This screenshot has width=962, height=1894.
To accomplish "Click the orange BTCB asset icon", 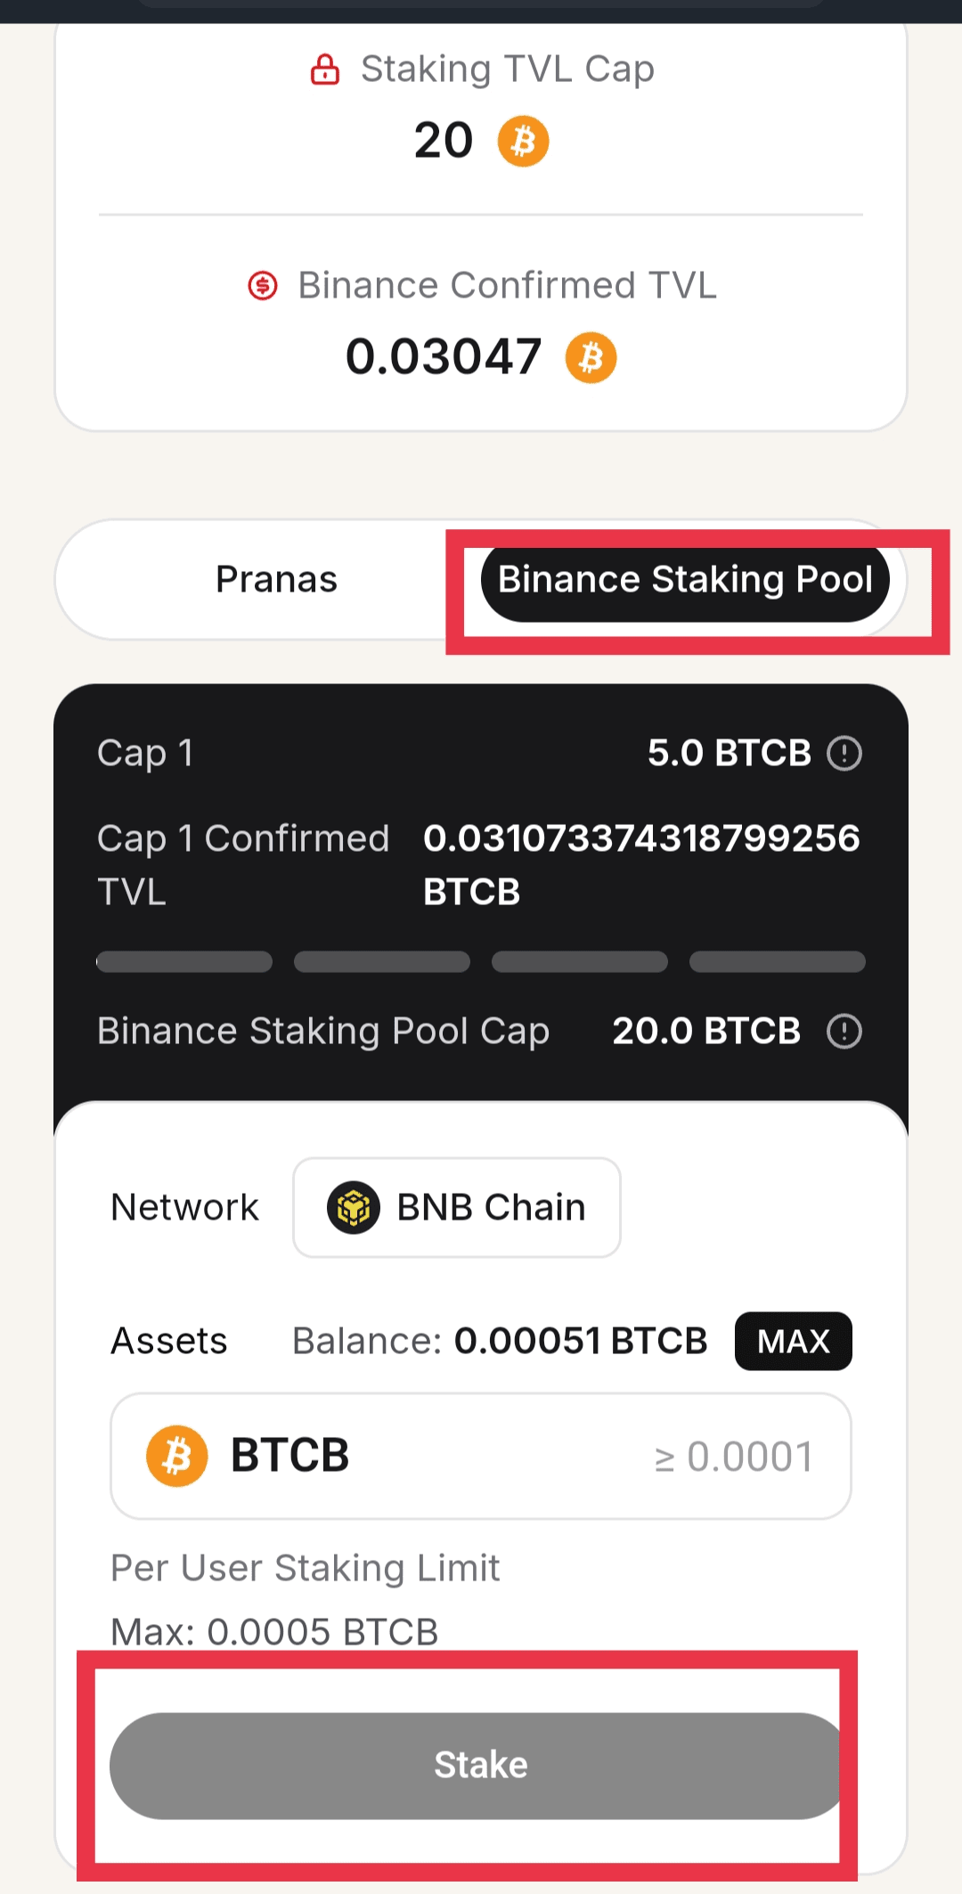I will (x=177, y=1456).
